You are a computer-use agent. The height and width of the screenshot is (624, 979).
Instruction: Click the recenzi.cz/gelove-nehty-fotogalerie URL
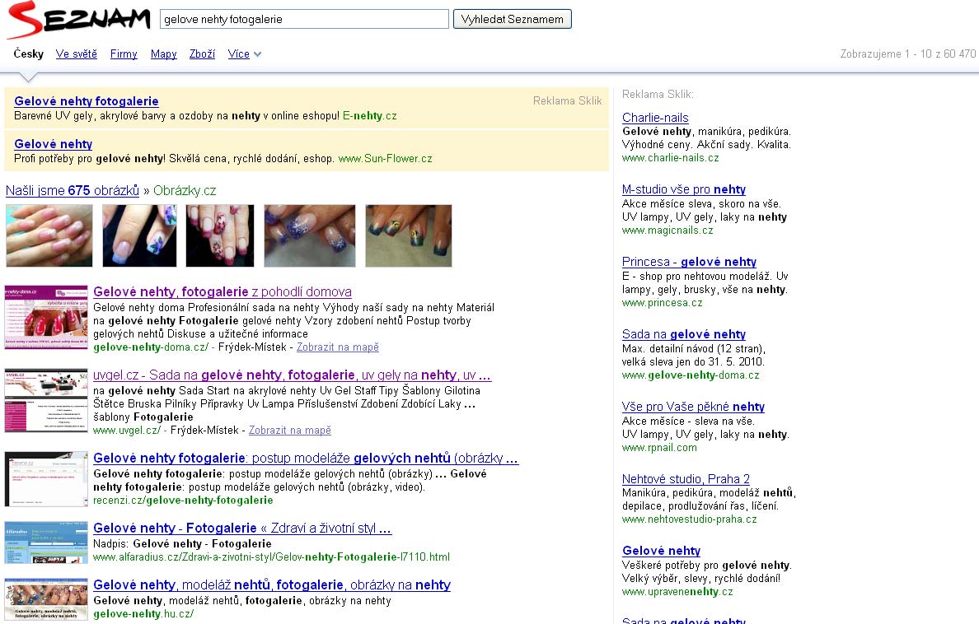pos(183,501)
